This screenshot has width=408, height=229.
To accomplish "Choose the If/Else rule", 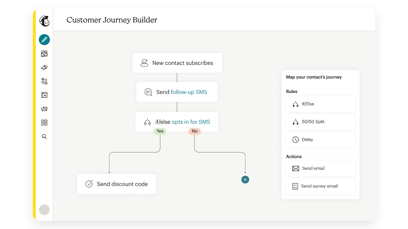I will click(x=321, y=104).
